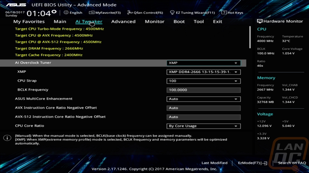Viewport: 309px width, 173px height.
Task: Go to the Boot tab
Action: pyautogui.click(x=179, y=22)
